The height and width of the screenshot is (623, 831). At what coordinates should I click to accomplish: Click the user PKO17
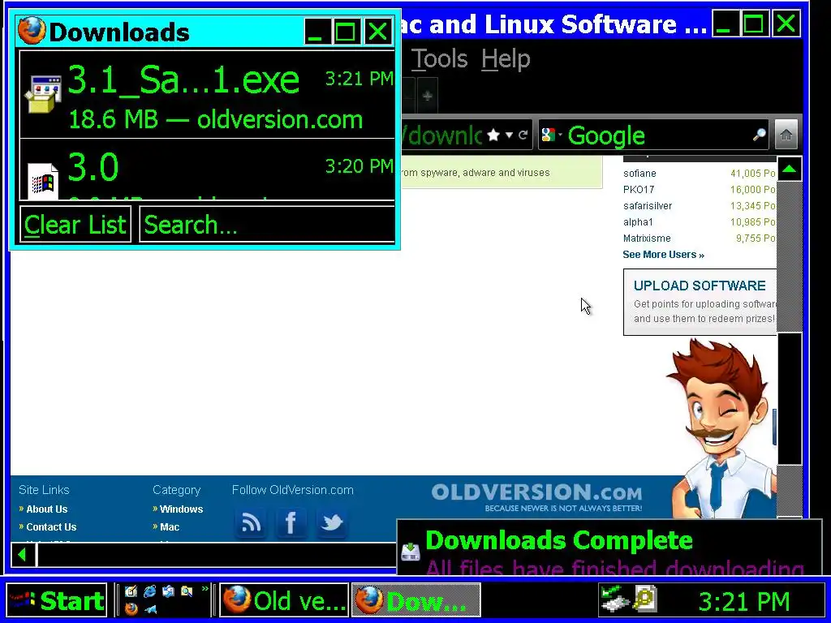click(x=639, y=189)
